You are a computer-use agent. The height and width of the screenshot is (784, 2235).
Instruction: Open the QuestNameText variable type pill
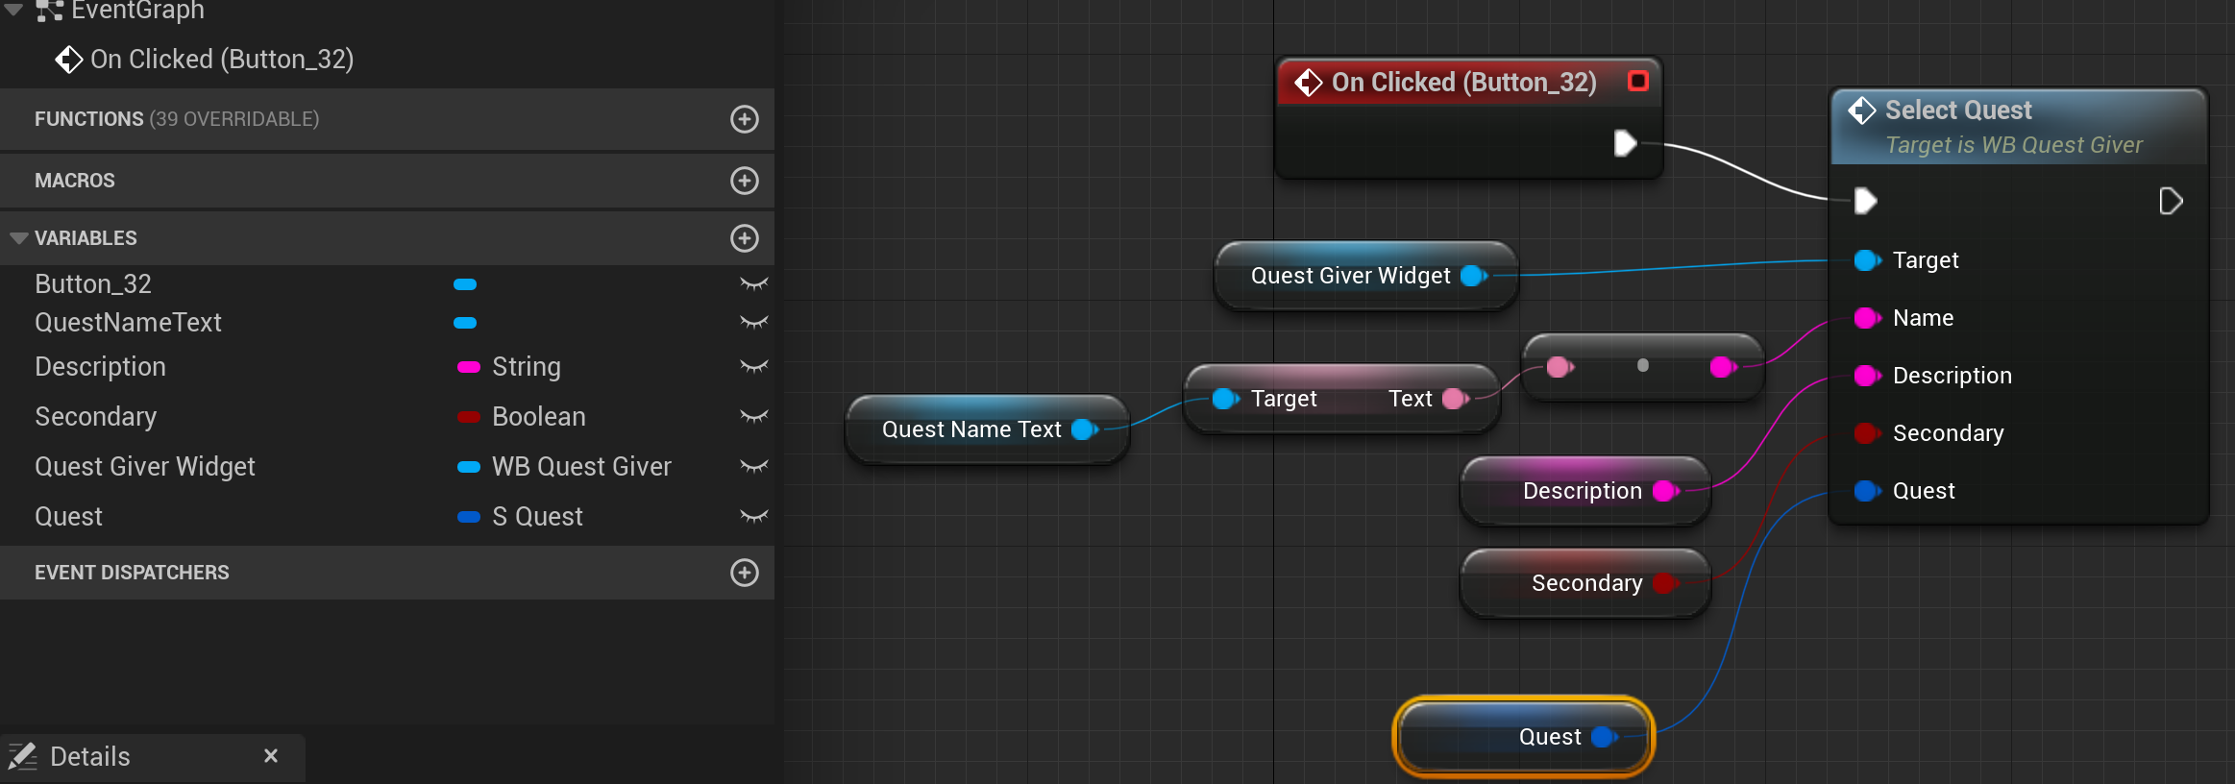pos(465,323)
